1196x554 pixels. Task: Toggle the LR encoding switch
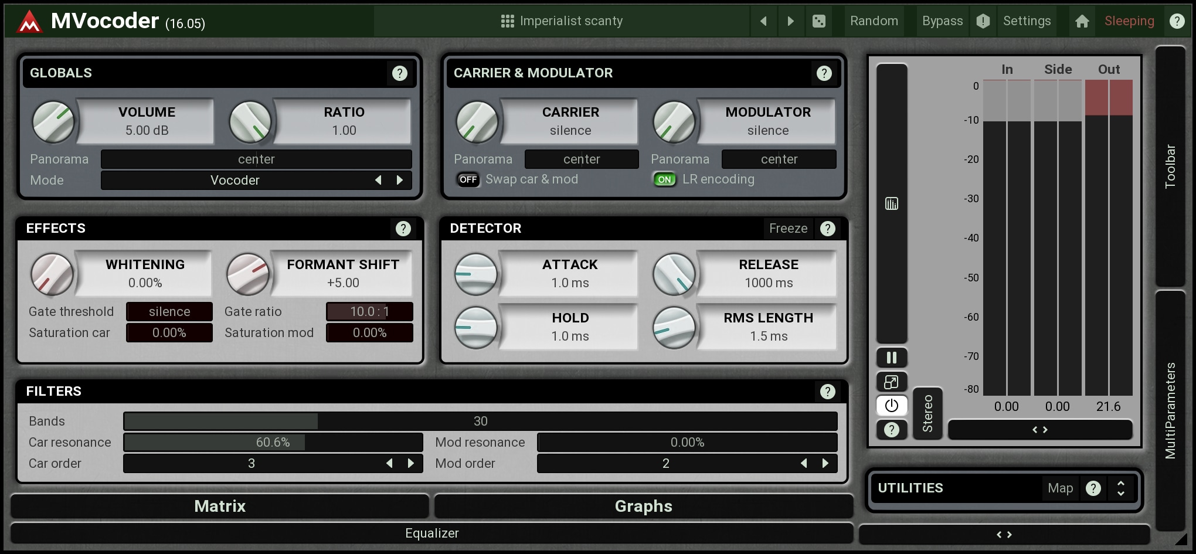[665, 179]
